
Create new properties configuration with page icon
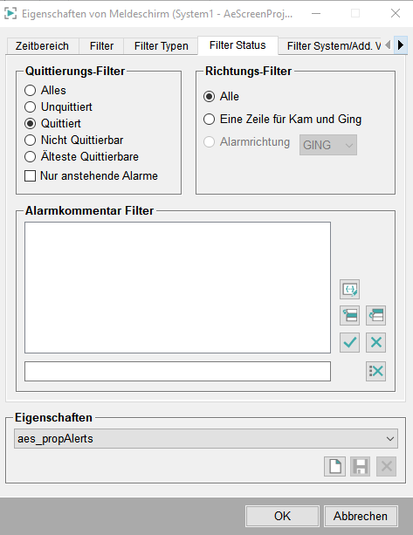click(334, 466)
